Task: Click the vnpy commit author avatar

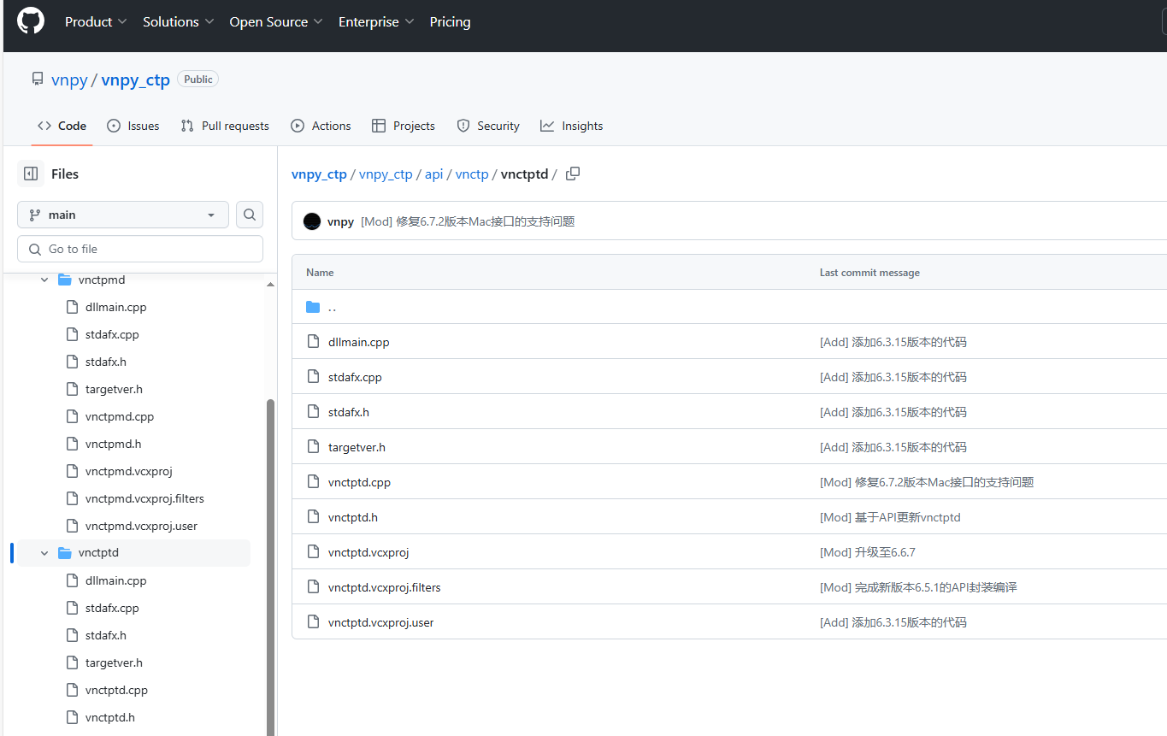Action: click(312, 221)
